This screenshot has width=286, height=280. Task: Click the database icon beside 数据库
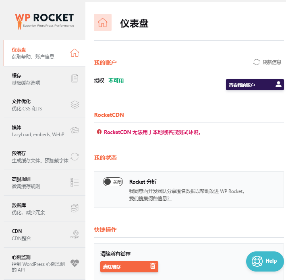coord(75,208)
